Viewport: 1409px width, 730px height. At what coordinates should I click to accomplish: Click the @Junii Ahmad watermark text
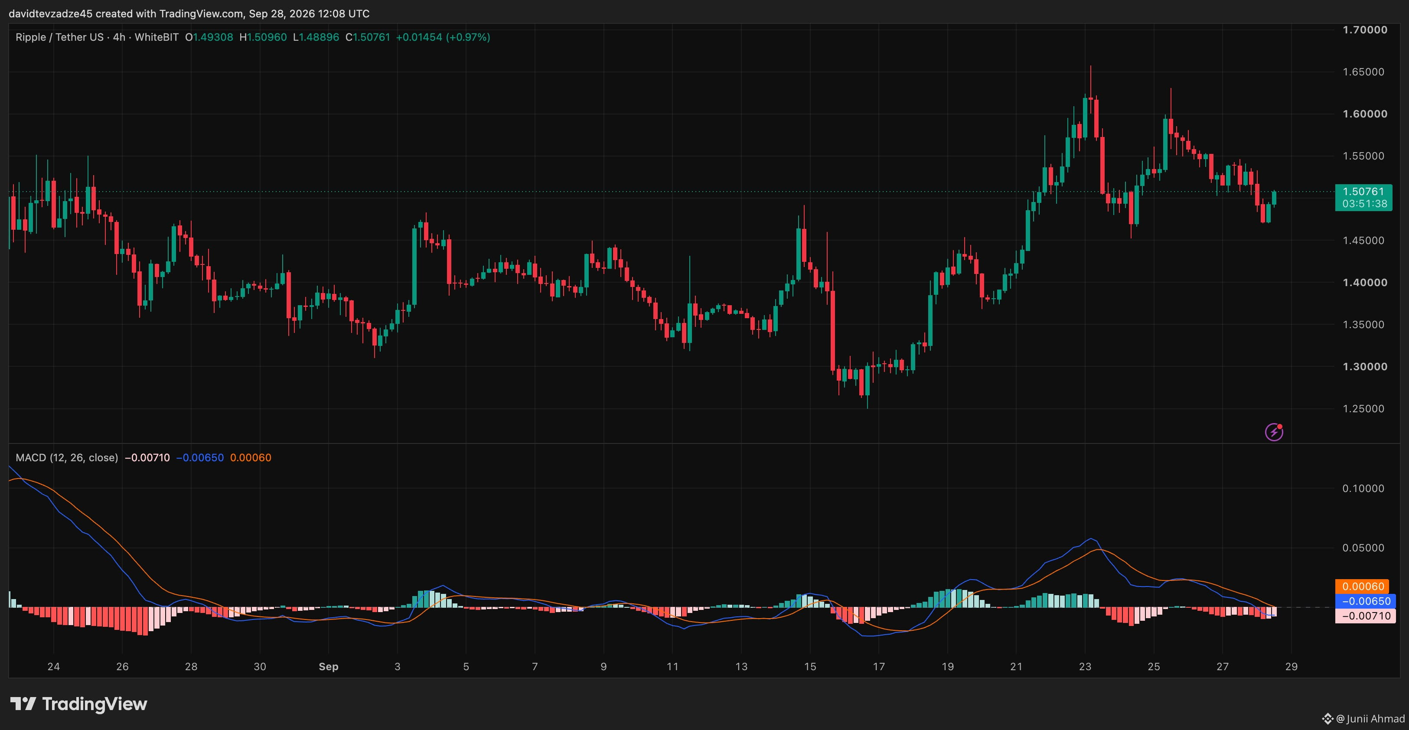click(x=1370, y=719)
